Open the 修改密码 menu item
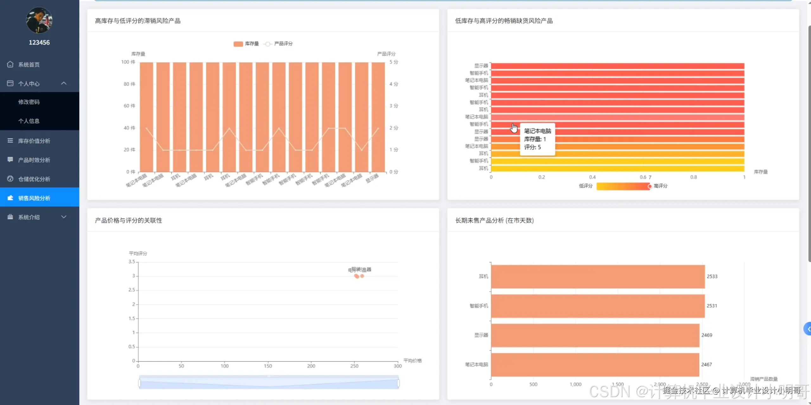Image resolution: width=811 pixels, height=405 pixels. tap(29, 102)
